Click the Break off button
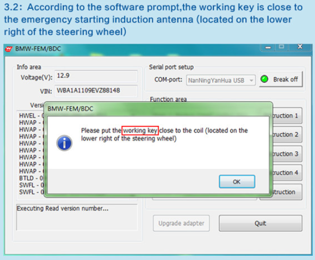 pyautogui.click(x=281, y=79)
